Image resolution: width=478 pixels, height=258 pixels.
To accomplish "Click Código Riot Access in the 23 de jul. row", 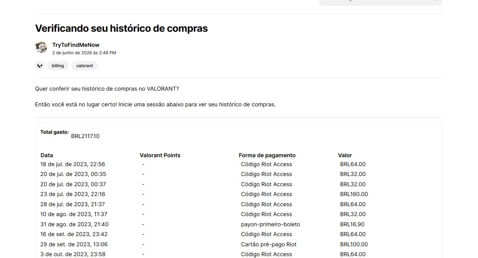I will (x=267, y=194).
